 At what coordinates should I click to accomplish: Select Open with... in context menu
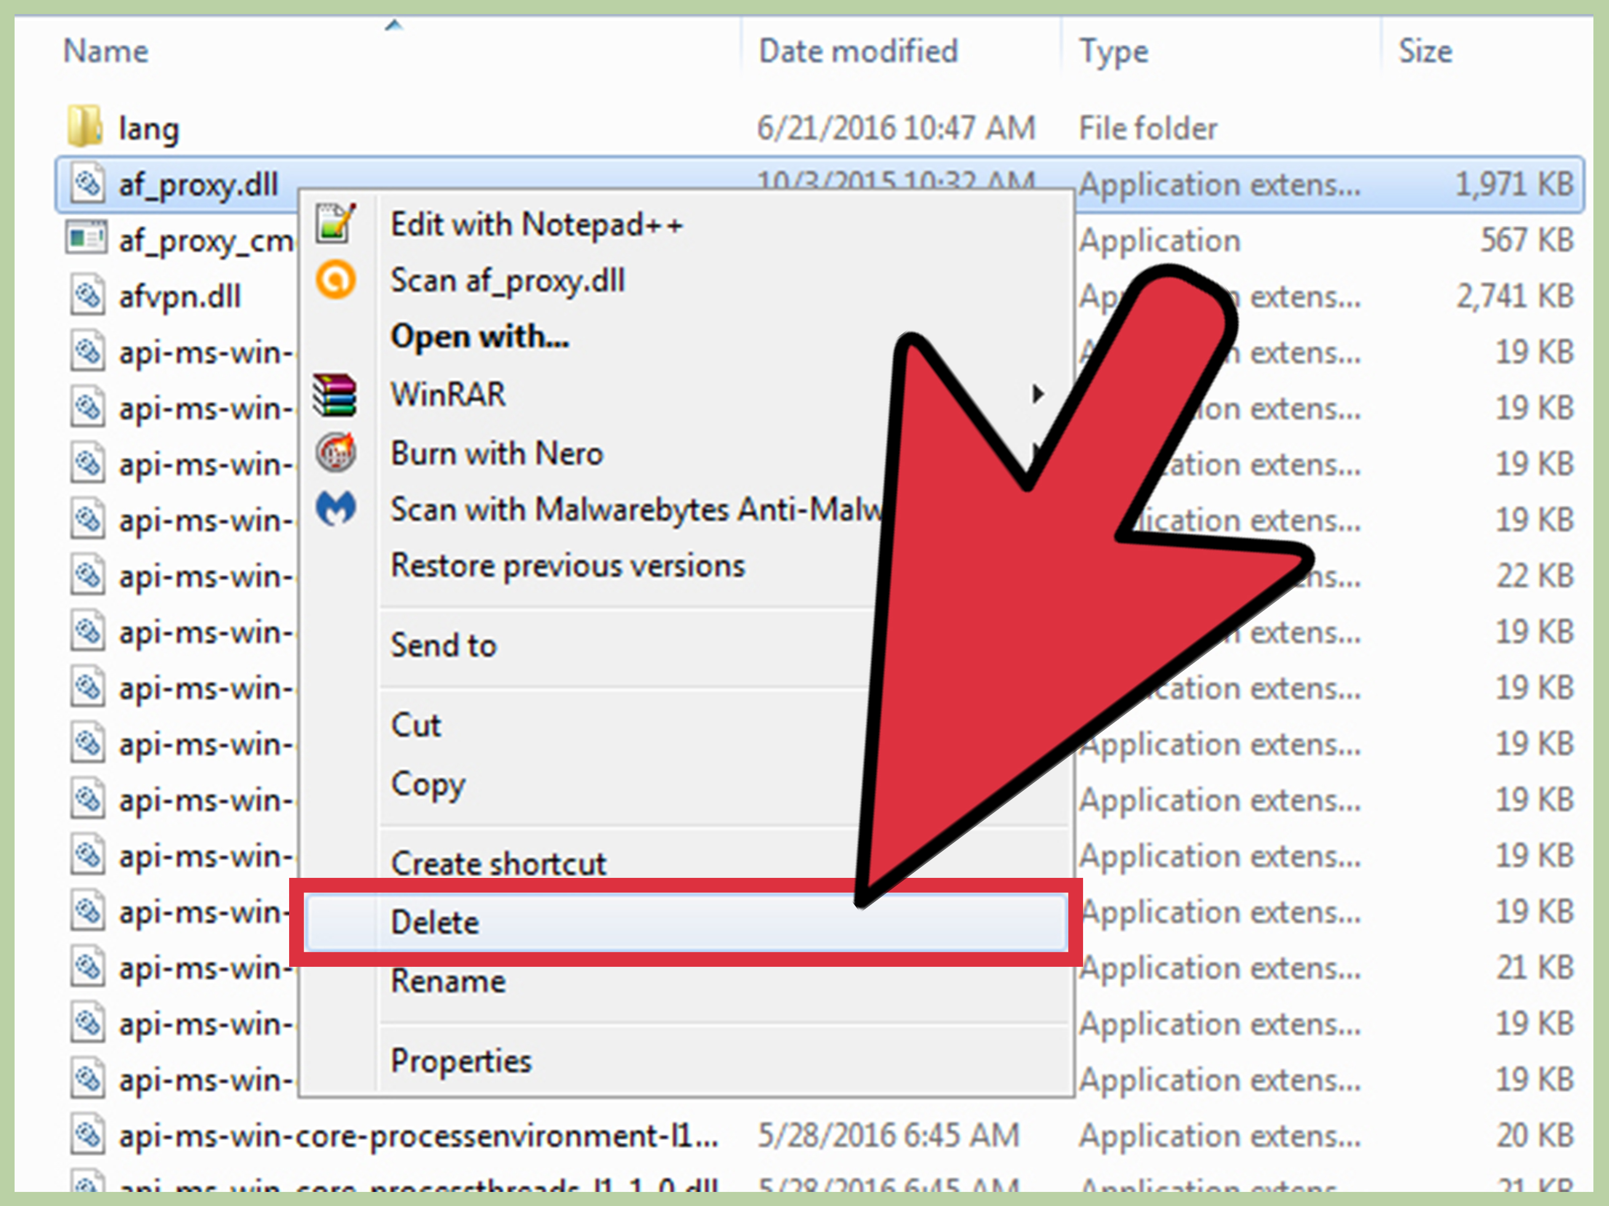click(x=479, y=337)
